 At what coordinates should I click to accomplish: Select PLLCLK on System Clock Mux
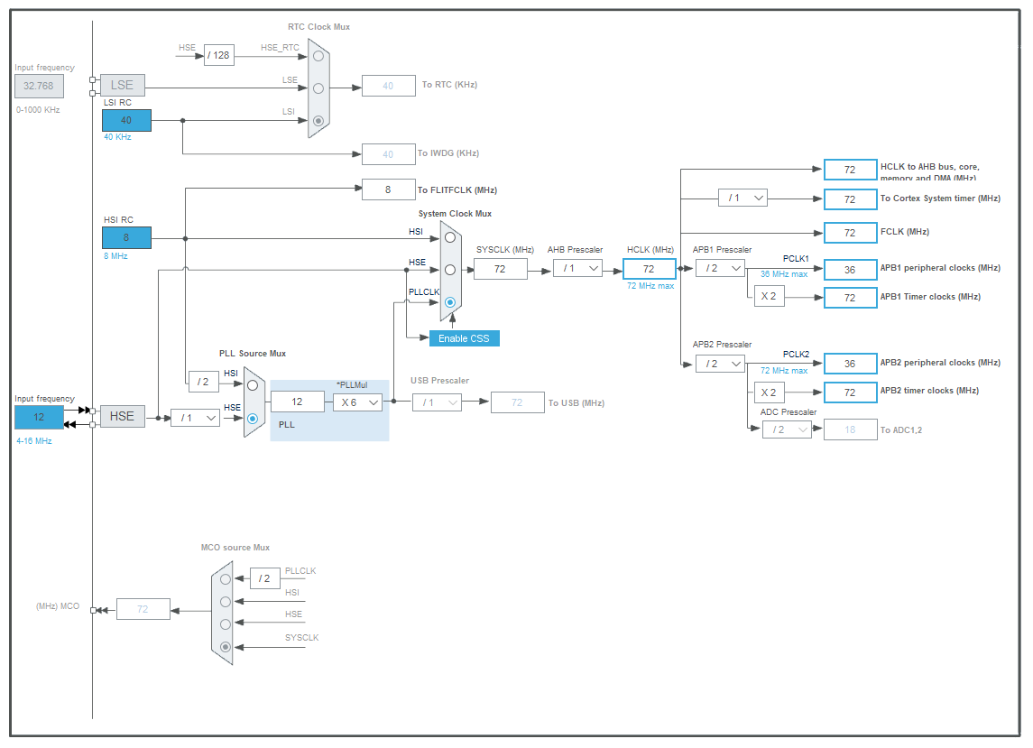pyautogui.click(x=450, y=302)
